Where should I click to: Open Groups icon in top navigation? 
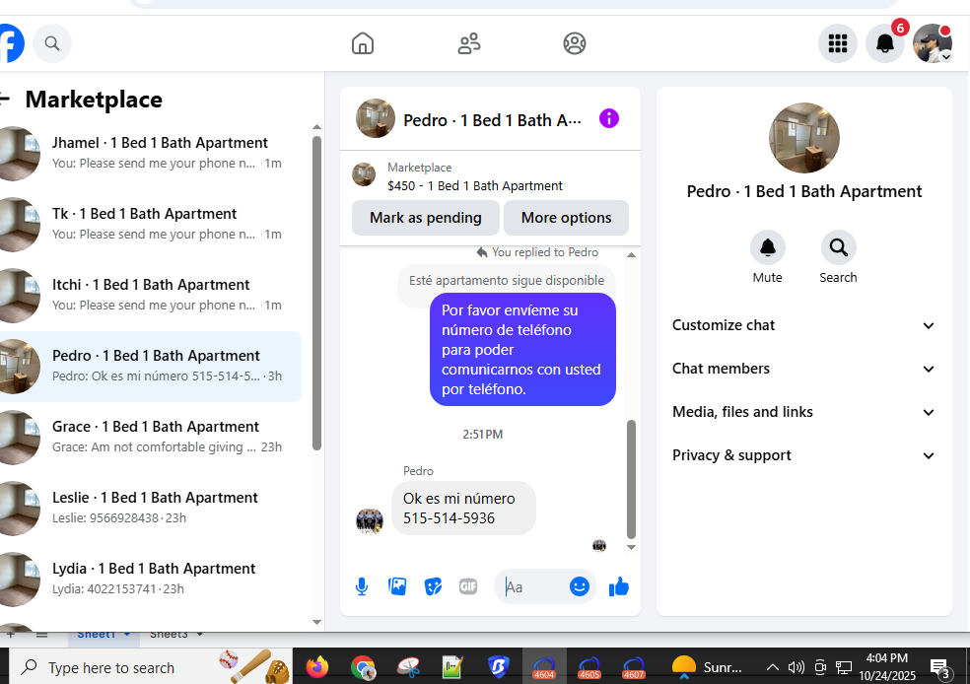pos(575,43)
